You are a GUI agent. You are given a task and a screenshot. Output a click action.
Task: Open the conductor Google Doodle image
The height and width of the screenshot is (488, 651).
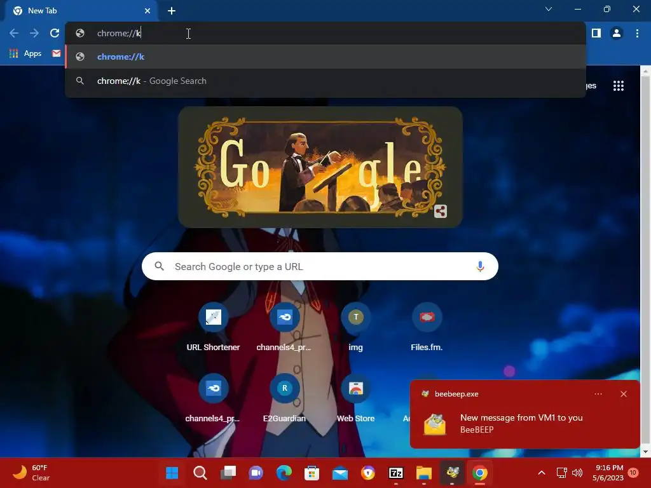(320, 167)
